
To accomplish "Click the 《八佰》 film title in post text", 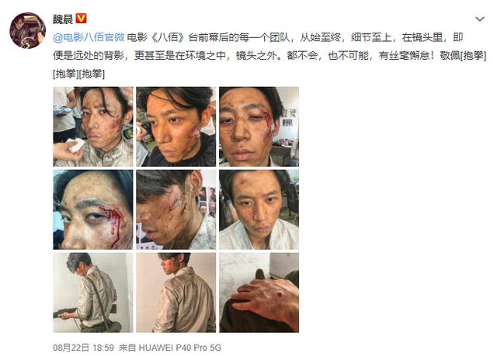I will tap(167, 37).
